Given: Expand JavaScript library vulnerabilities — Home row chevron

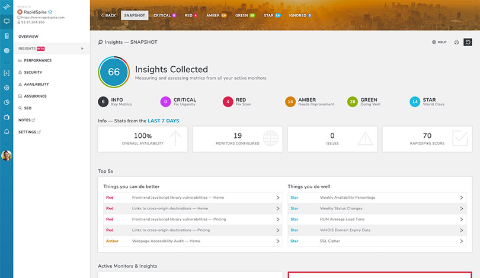Looking at the screenshot, I should point(278,198).
